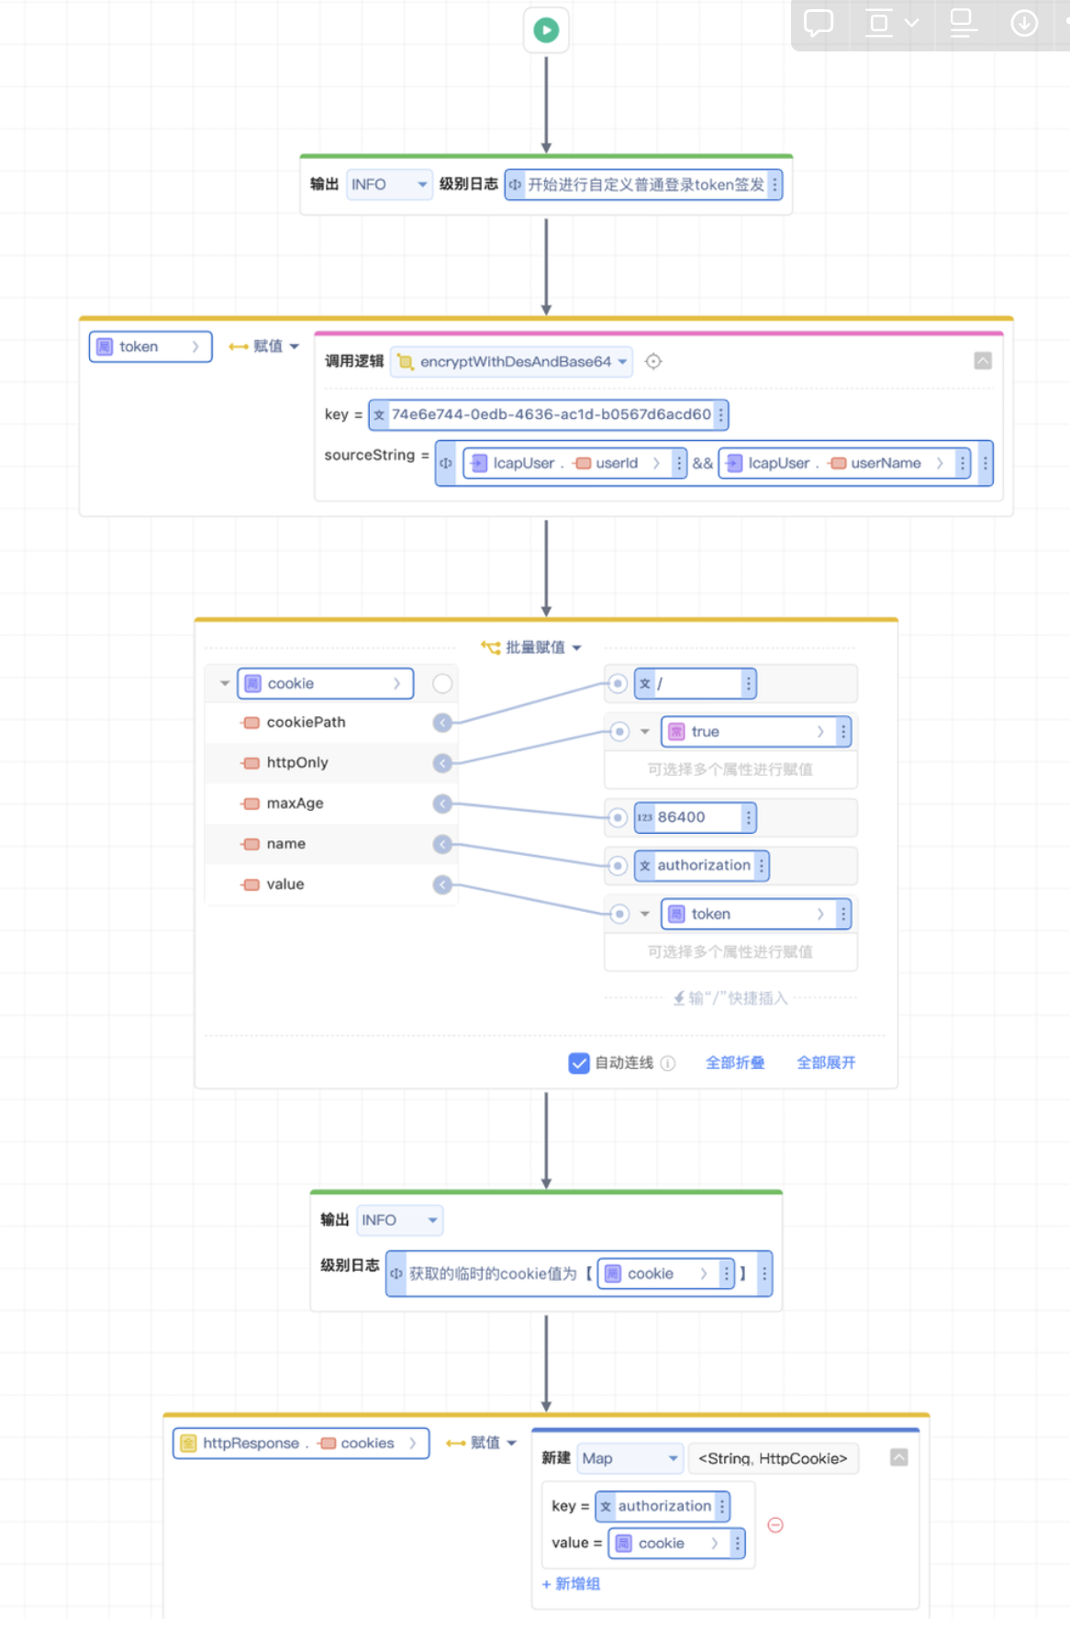The width and height of the screenshot is (1070, 1629).
Task: Select the cookiePath property row
Action: click(330, 723)
